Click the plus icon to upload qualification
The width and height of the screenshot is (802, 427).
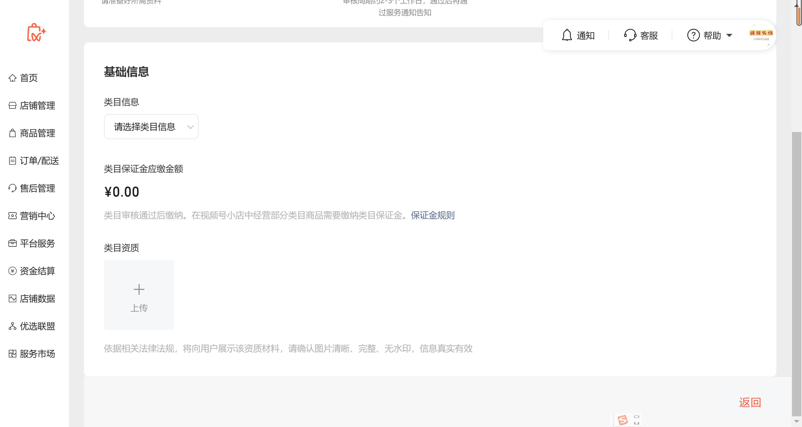[x=139, y=289]
